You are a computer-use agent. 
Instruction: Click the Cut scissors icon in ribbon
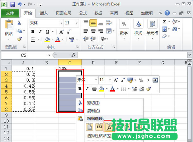click(x=19, y=23)
